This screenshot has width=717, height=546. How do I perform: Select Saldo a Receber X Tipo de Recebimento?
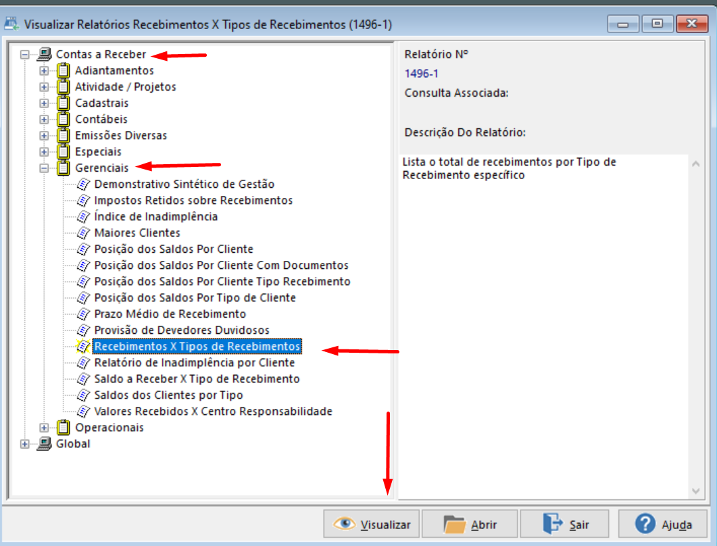pyautogui.click(x=197, y=379)
